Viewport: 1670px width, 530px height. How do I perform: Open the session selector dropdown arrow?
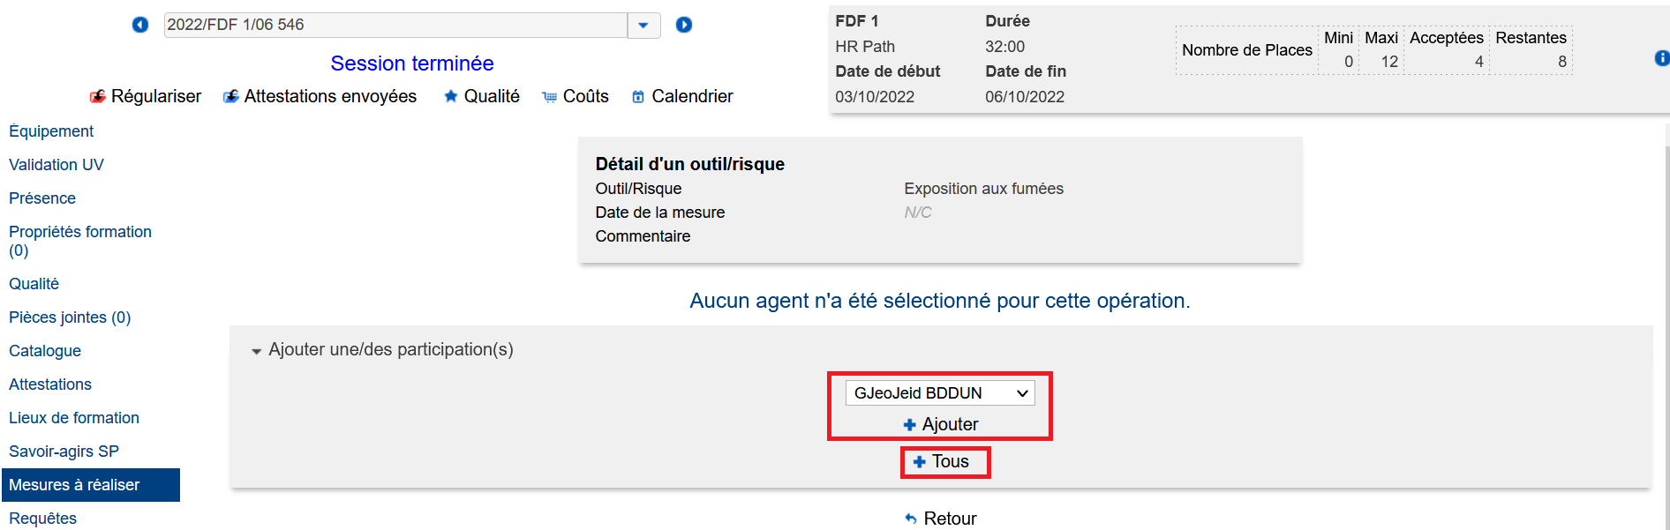click(643, 25)
